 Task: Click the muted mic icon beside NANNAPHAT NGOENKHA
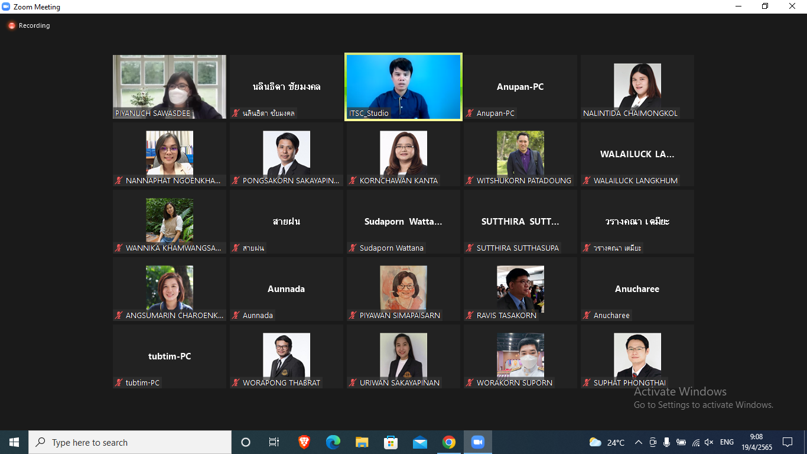[x=119, y=180]
